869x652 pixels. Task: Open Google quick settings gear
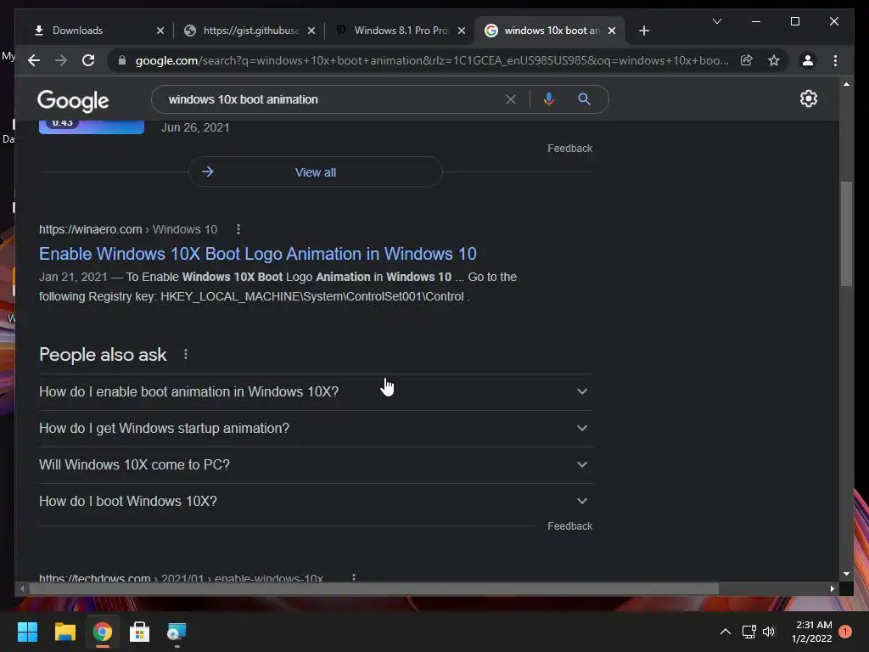(x=809, y=98)
